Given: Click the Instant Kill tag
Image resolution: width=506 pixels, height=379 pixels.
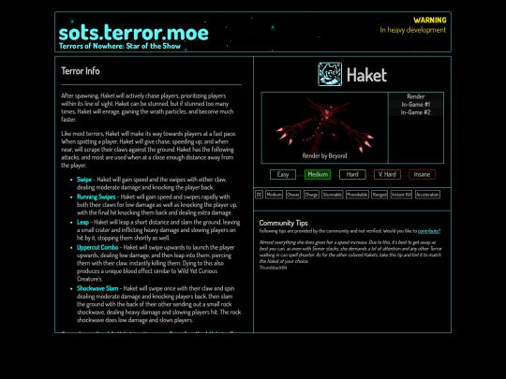Looking at the screenshot, I should [401, 195].
